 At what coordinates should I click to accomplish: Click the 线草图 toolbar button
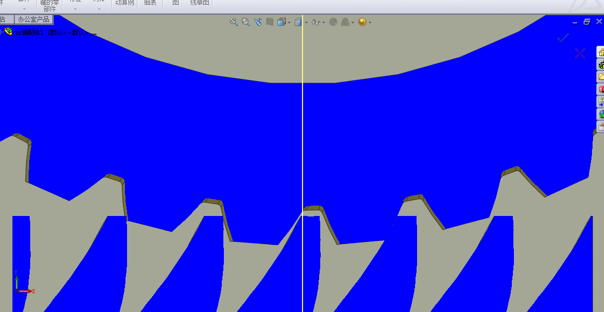click(x=200, y=3)
